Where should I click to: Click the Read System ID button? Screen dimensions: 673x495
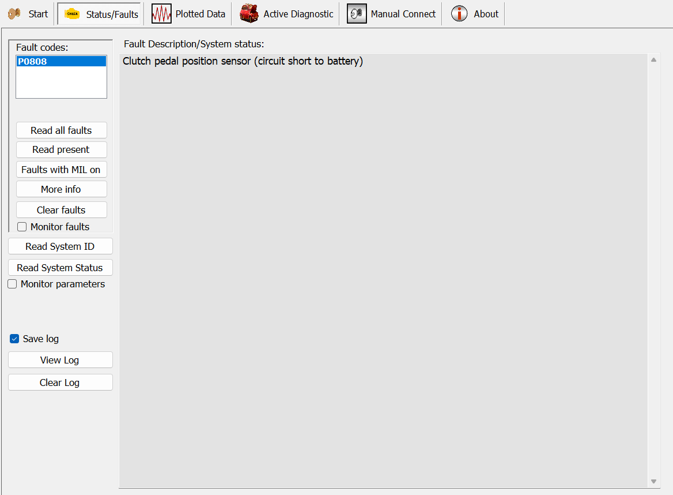(60, 246)
